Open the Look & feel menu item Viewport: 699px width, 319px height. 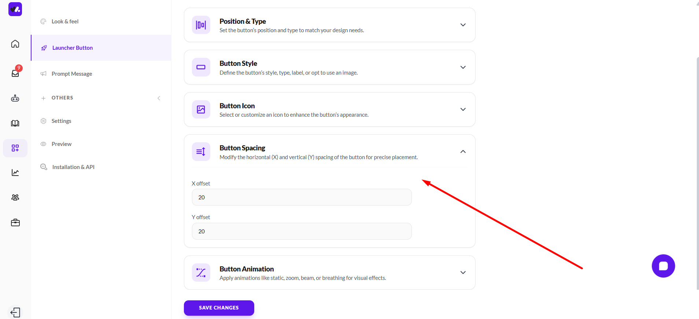click(65, 22)
